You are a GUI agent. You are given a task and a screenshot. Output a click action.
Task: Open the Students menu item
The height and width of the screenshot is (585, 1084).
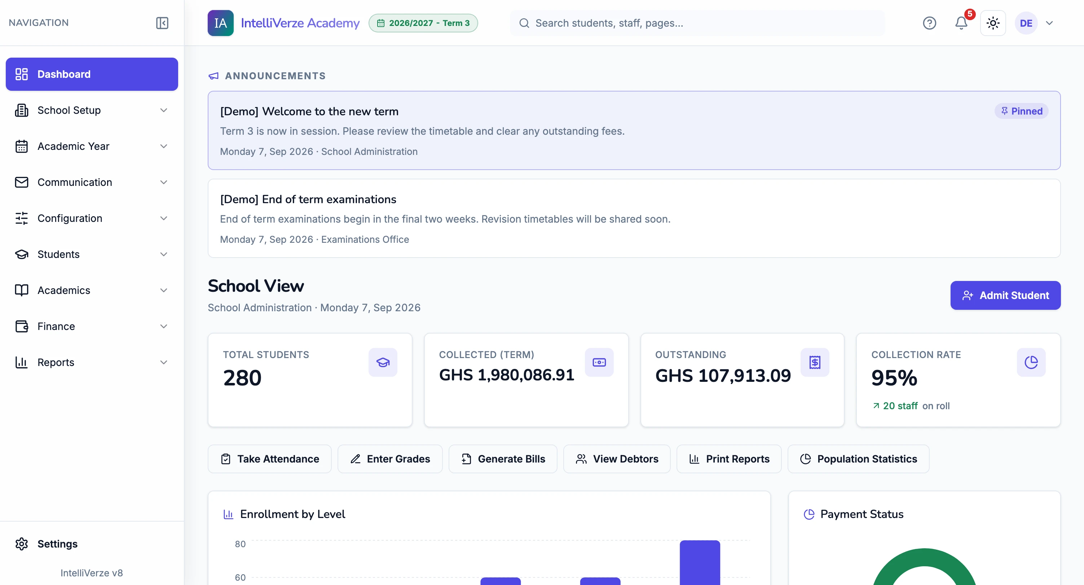point(92,254)
